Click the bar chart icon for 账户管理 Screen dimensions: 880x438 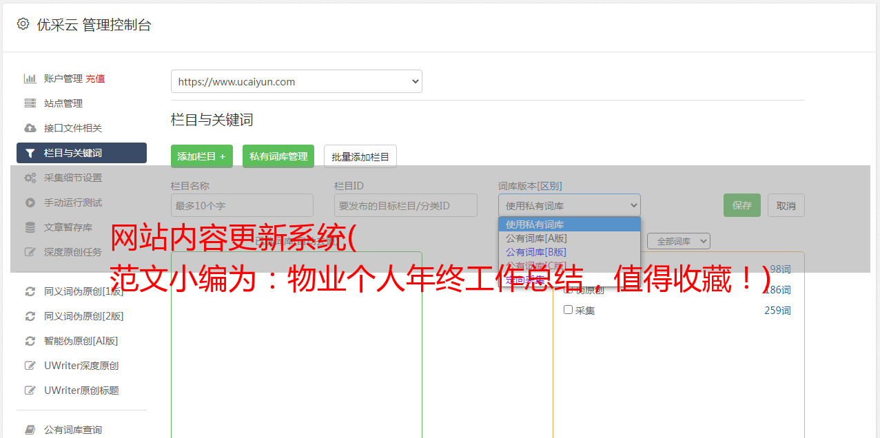pos(30,79)
